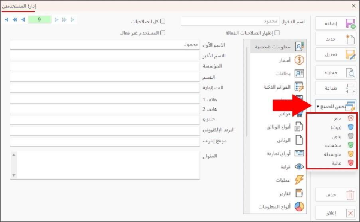
Task: Click into the البريد الإلكتروني field
Action: pos(105,130)
